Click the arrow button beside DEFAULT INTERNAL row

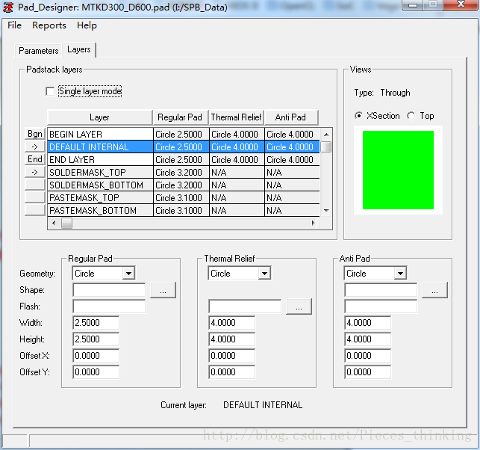(35, 147)
